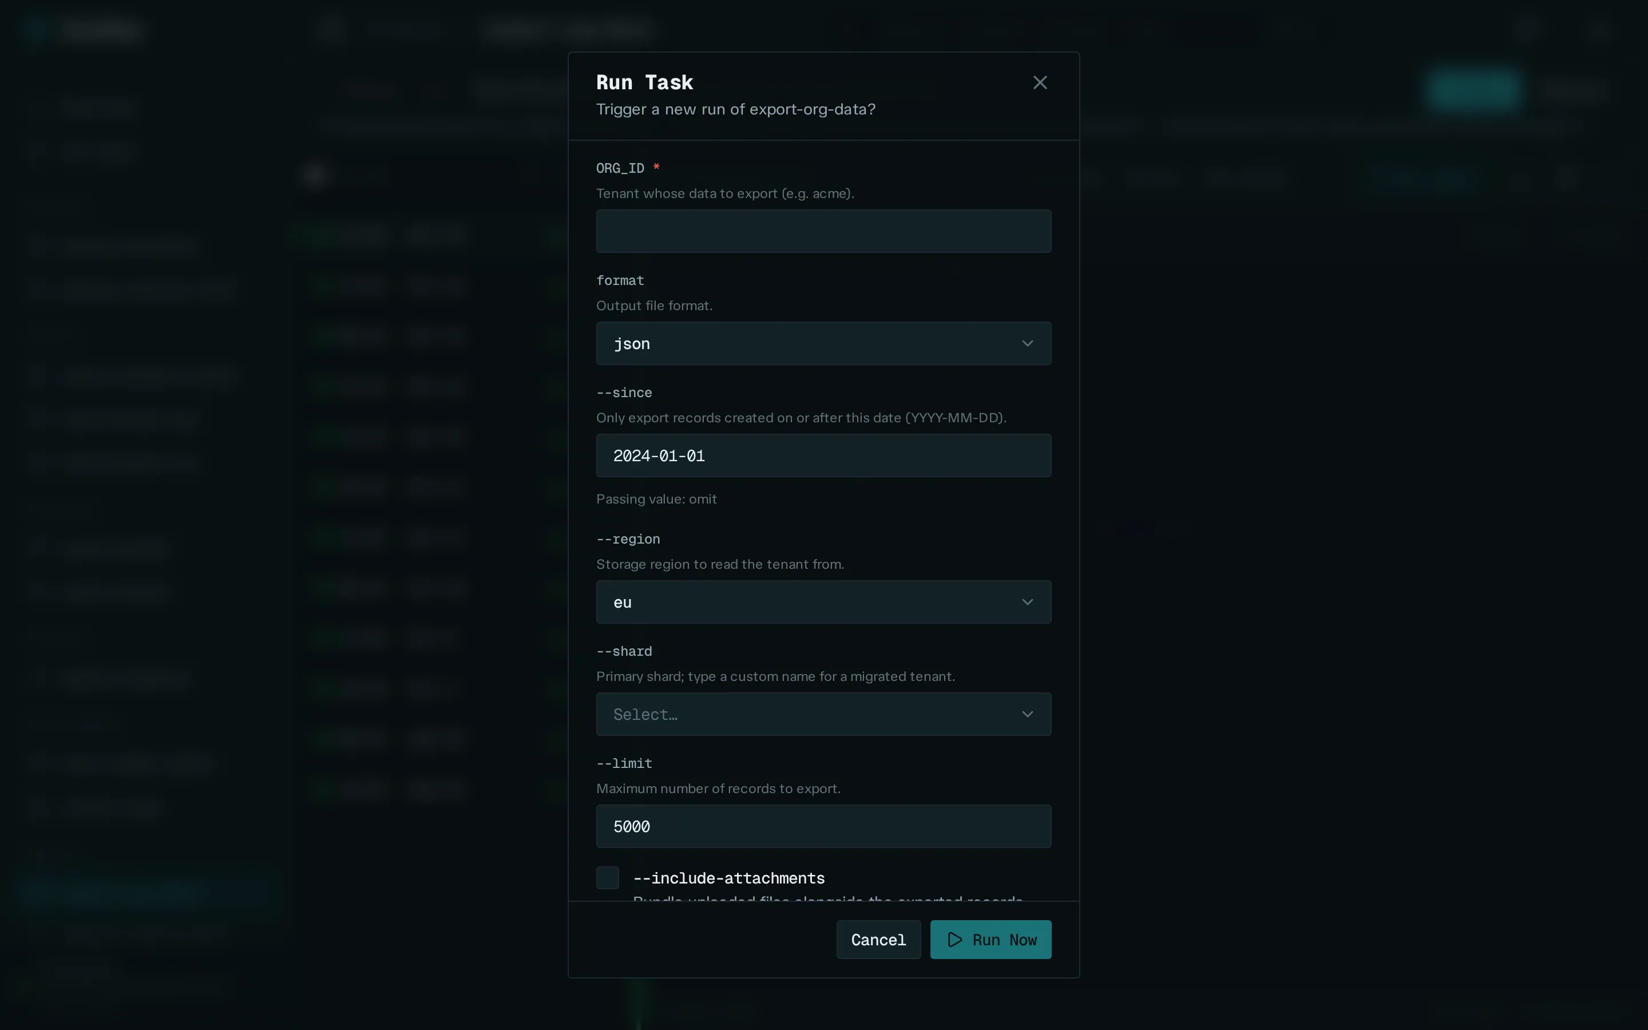Screen dimensions: 1648x1030
Task: Click the 'Storage region to read the tenant from' text
Action: pos(720,564)
